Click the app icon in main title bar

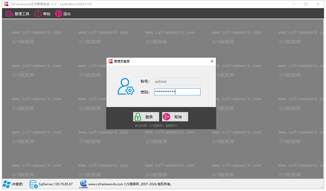coord(6,4)
